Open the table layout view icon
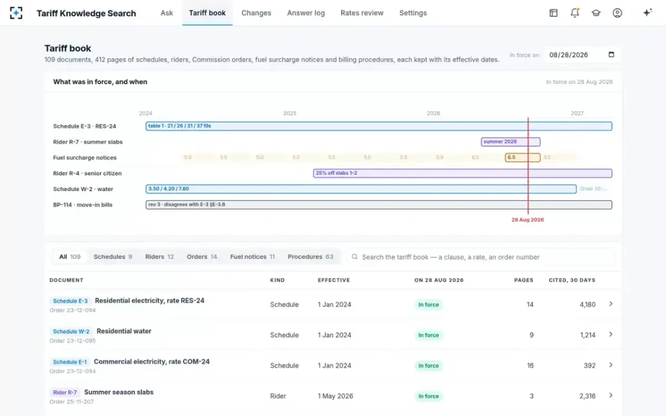Image resolution: width=666 pixels, height=416 pixels. tap(553, 13)
